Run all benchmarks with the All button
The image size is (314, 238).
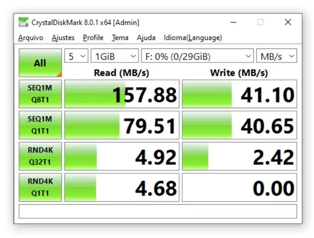pyautogui.click(x=40, y=63)
